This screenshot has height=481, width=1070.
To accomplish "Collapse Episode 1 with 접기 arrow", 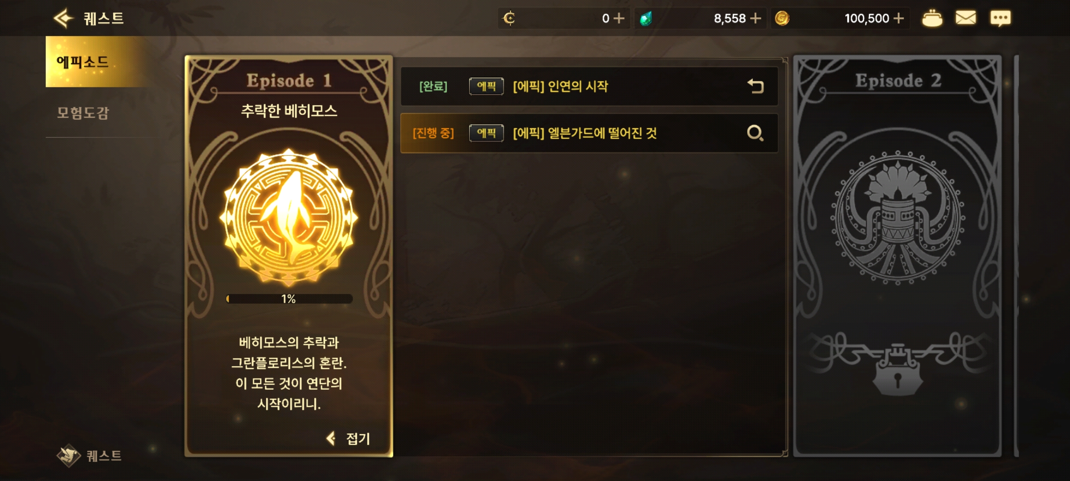I will pos(349,439).
